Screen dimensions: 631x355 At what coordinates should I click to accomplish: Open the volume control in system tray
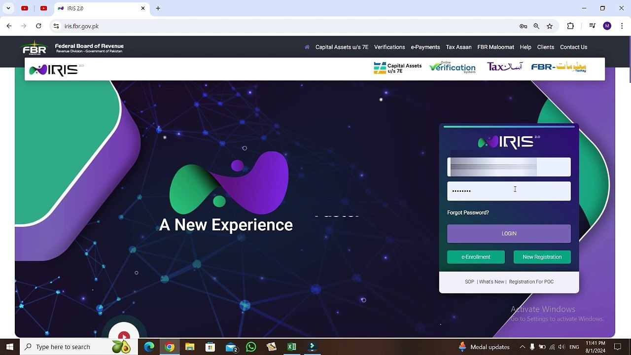pyautogui.click(x=561, y=347)
